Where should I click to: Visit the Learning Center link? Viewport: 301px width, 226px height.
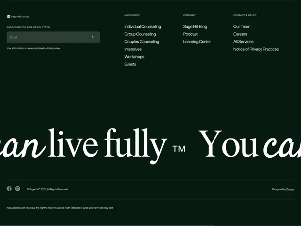point(197,42)
